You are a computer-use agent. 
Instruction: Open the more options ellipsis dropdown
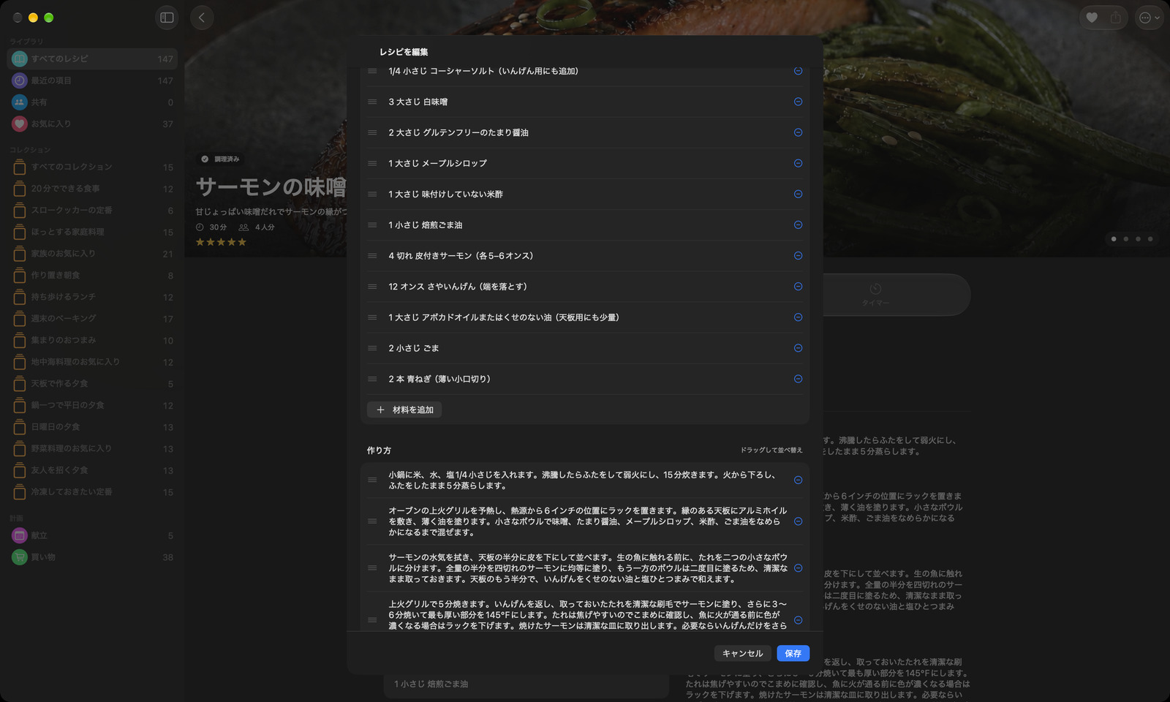point(1149,18)
